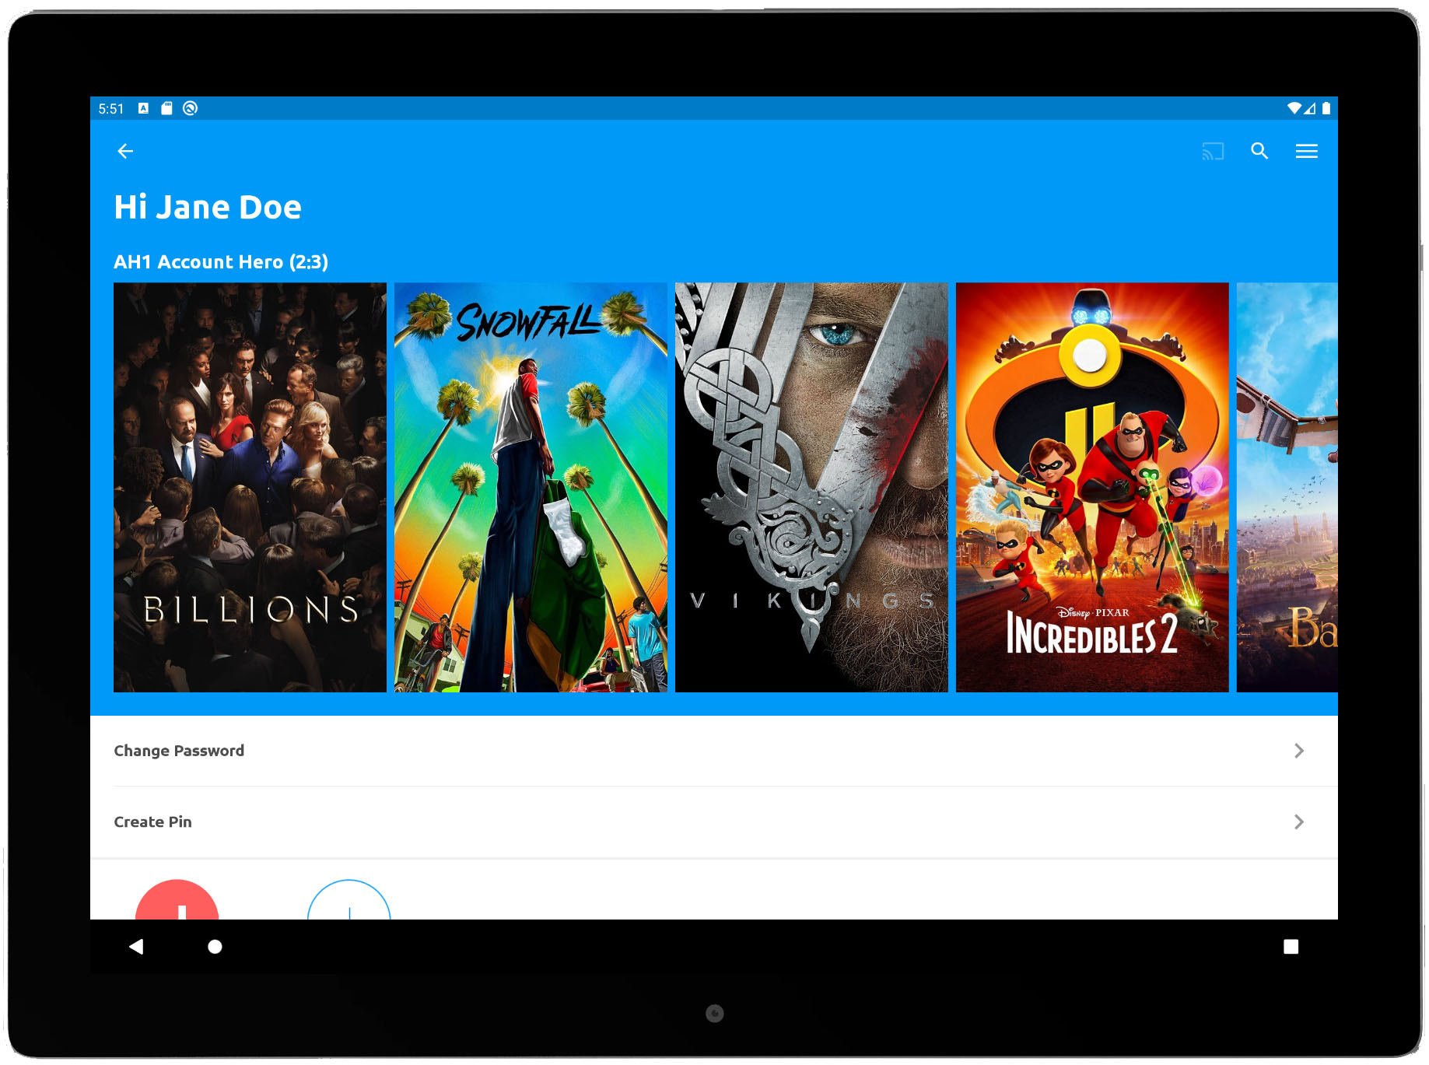This screenshot has height=1065, width=1429.
Task: Tap the Hi Jane Doe greeting
Action: click(208, 207)
